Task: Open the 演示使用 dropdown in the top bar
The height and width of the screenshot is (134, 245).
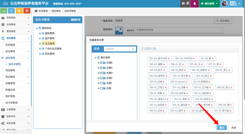Action: (x=209, y=4)
